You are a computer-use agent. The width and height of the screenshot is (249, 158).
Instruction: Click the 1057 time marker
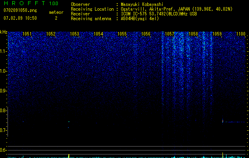click(x=169, y=34)
